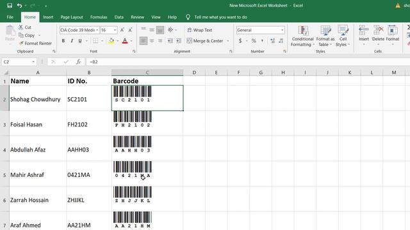Toggle Bold formatting
This screenshot has width=410, height=230.
[63, 41]
